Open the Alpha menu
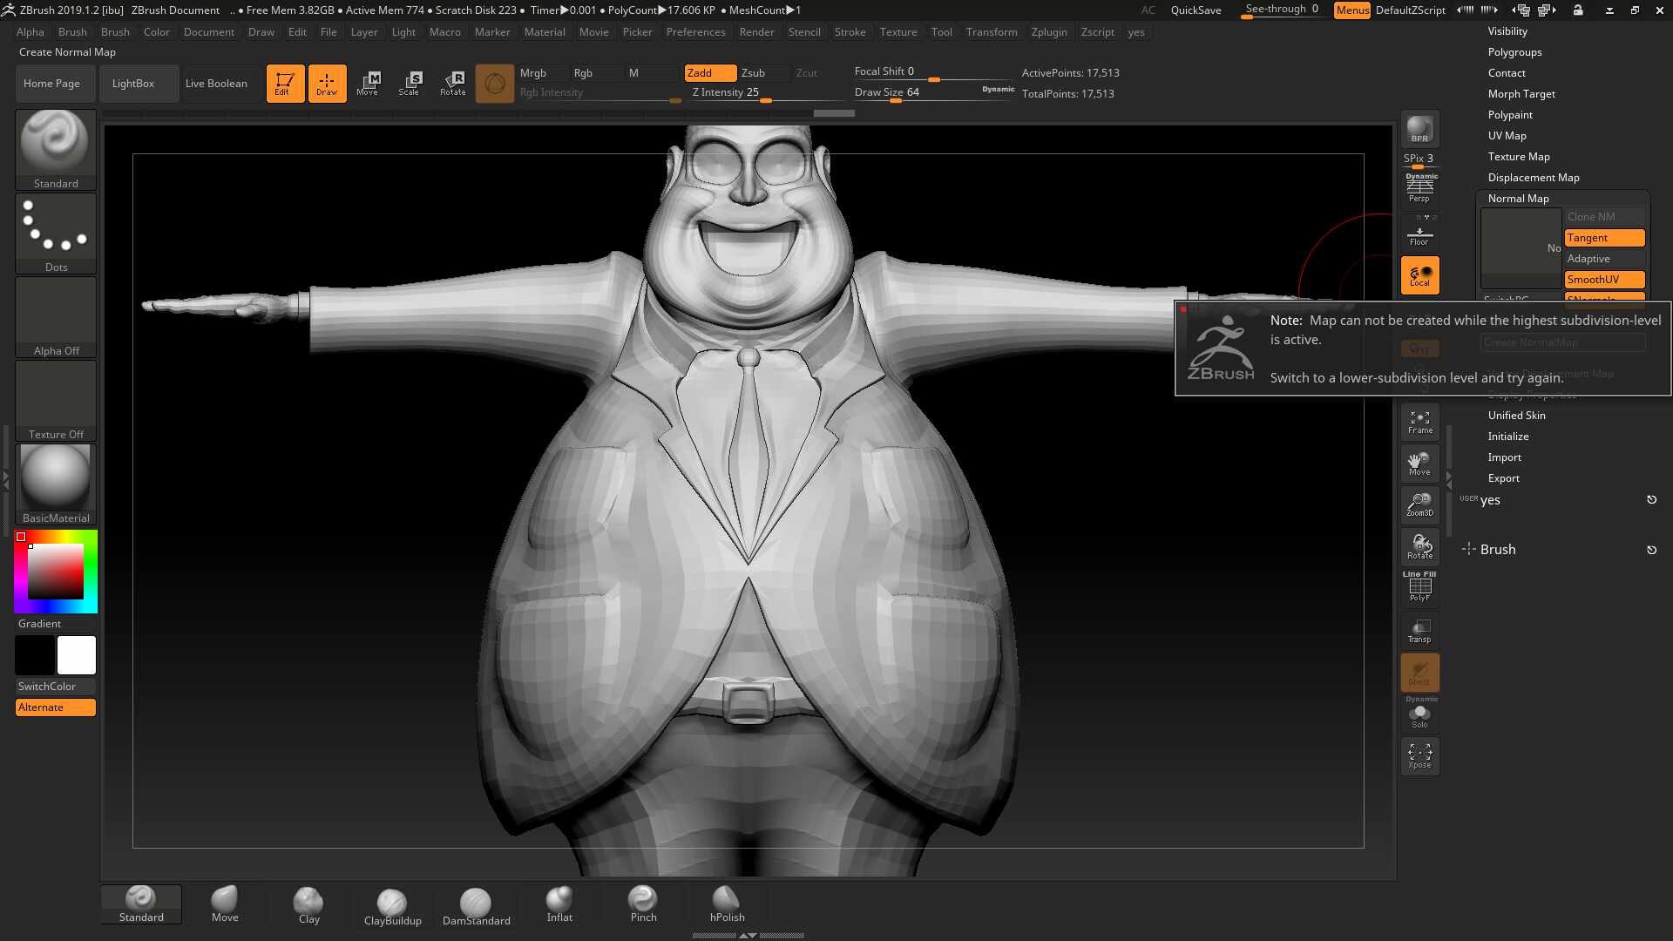Screen dimensions: 1673x941 pos(30,32)
